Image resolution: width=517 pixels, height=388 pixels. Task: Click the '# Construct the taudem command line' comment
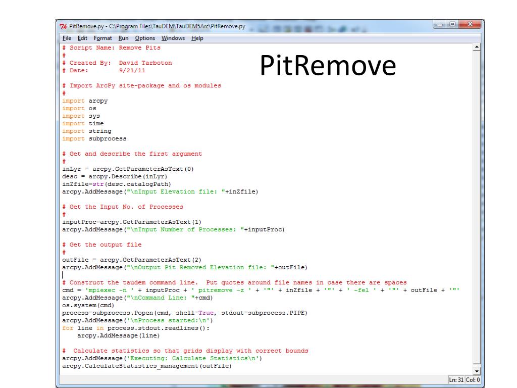pyautogui.click(x=234, y=283)
